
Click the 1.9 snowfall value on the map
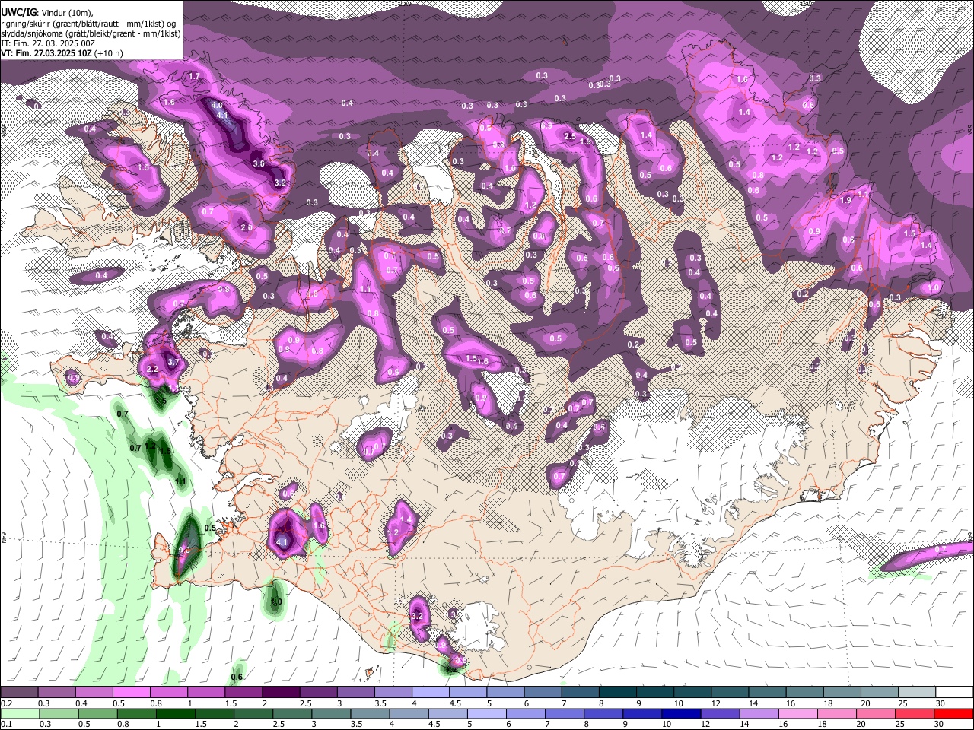point(845,200)
